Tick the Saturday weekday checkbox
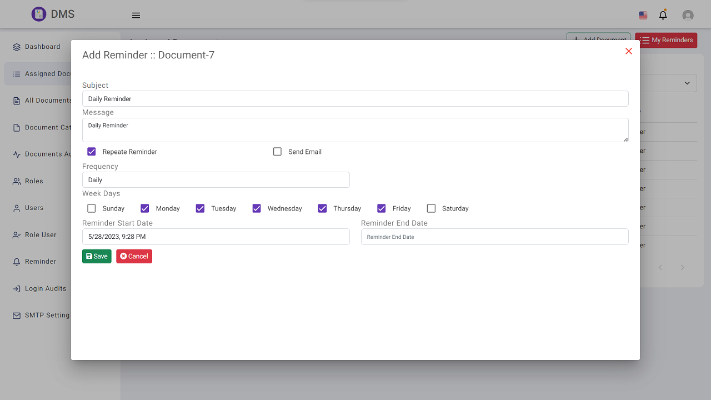711x400 pixels. pyautogui.click(x=431, y=208)
